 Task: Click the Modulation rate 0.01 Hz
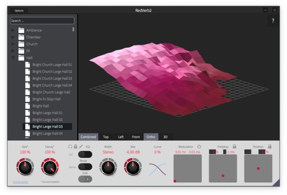(x=180, y=152)
